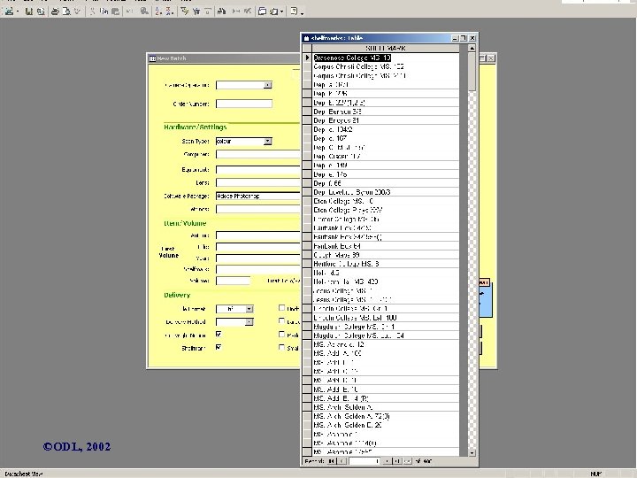
Task: Click the Apply Filter funnel icon
Action: coord(207,12)
